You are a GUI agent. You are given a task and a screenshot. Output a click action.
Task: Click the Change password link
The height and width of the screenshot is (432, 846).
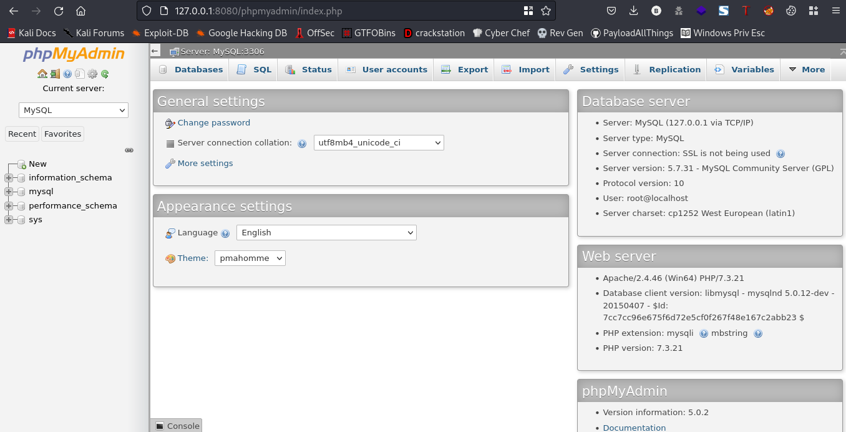coord(213,123)
